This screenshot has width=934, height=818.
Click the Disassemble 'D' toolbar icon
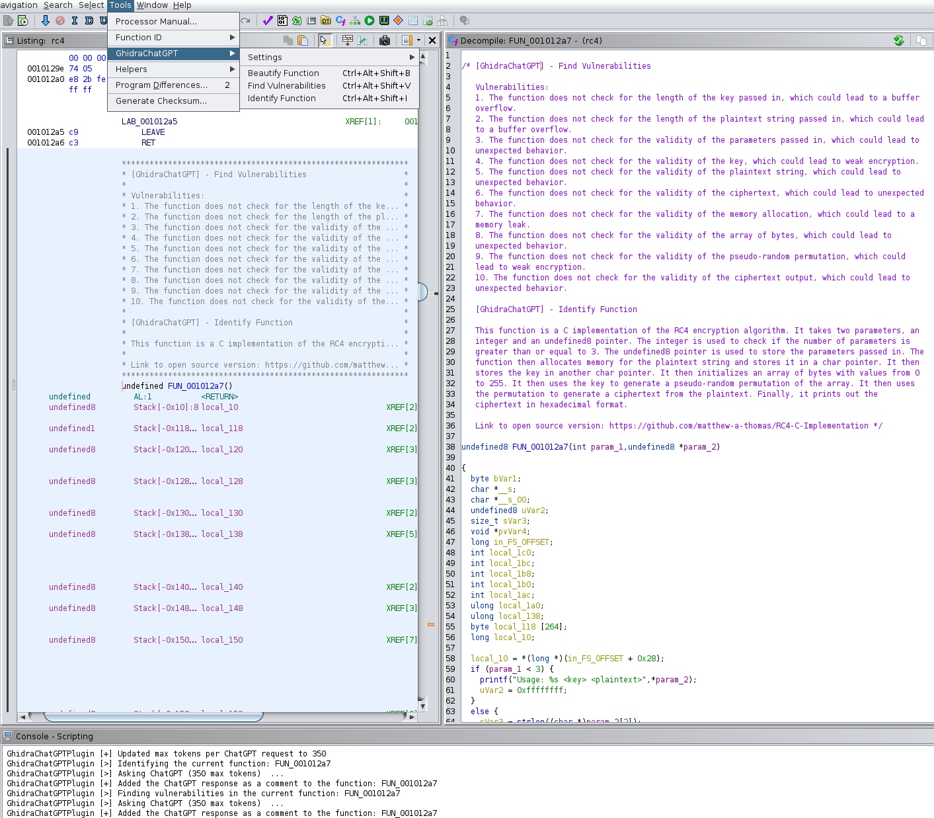coord(89,20)
